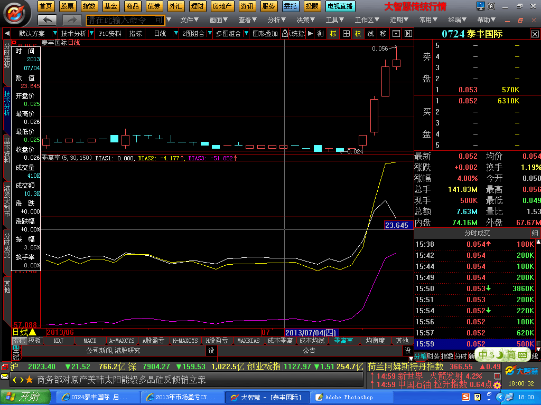Toggle the 标 marker tool
The height and width of the screenshot is (405, 541).
click(x=333, y=33)
